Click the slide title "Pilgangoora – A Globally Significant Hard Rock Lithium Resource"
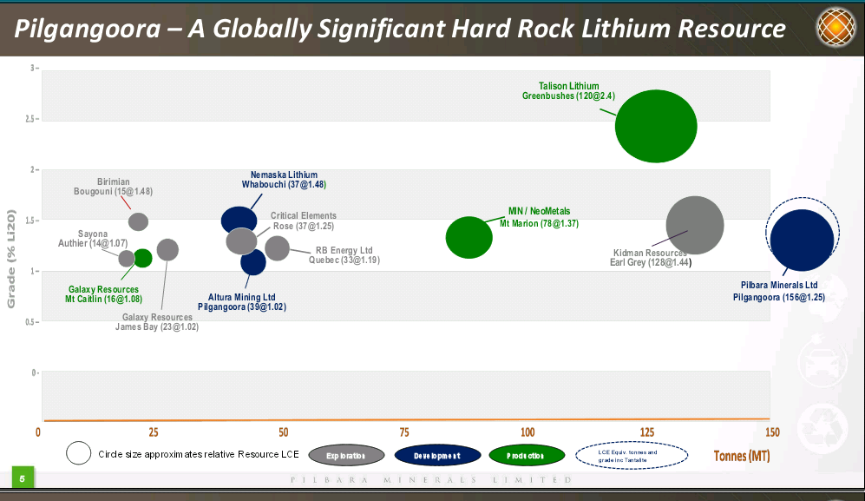The image size is (865, 501). [x=399, y=29]
